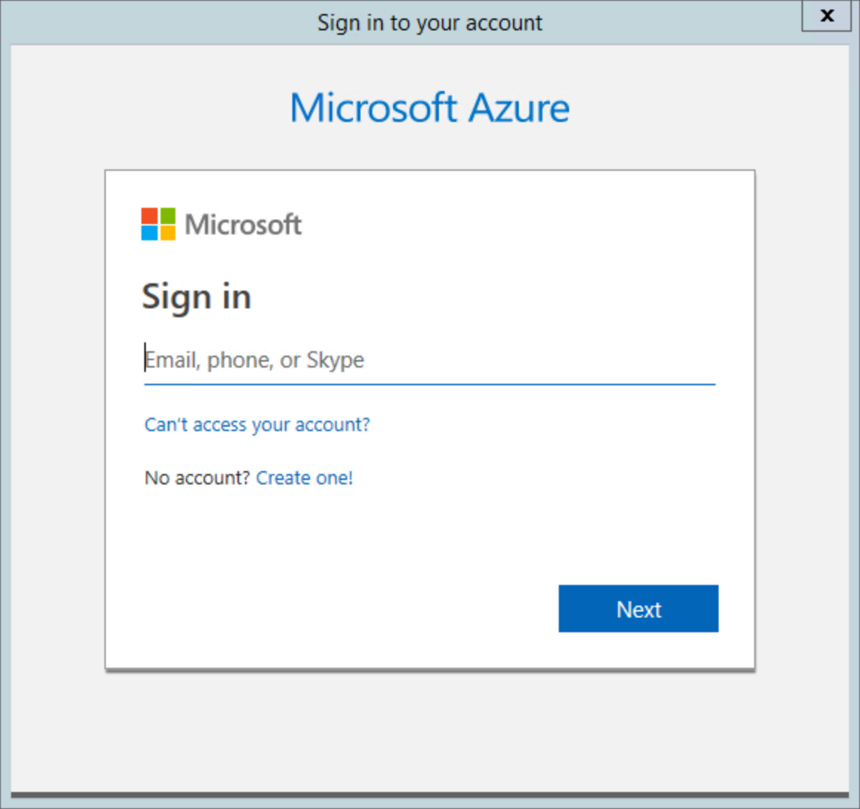Viewport: 860px width, 809px height.
Task: Click the Microsoft four-square logo
Action: pyautogui.click(x=158, y=223)
